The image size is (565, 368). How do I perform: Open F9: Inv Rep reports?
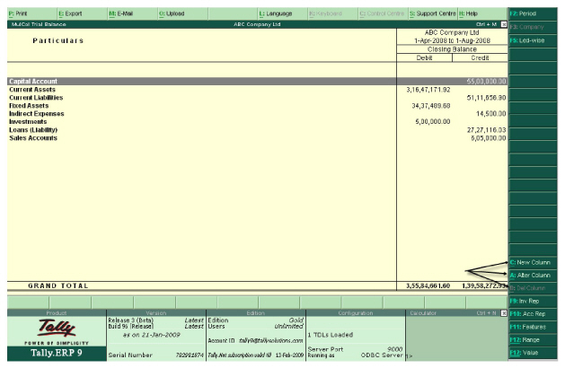pyautogui.click(x=533, y=301)
